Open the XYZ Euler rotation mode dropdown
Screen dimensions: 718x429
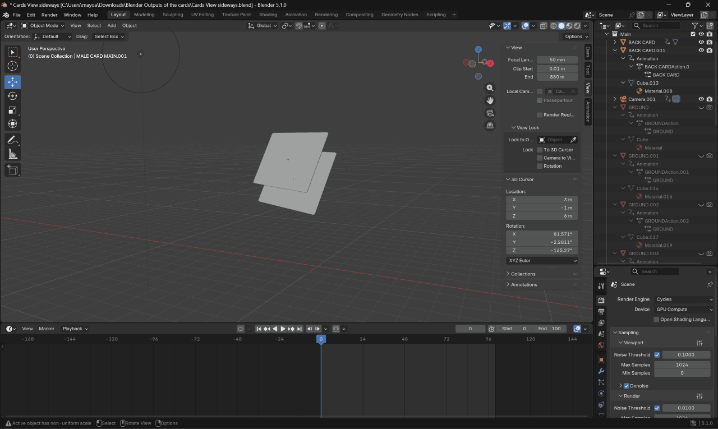(541, 261)
